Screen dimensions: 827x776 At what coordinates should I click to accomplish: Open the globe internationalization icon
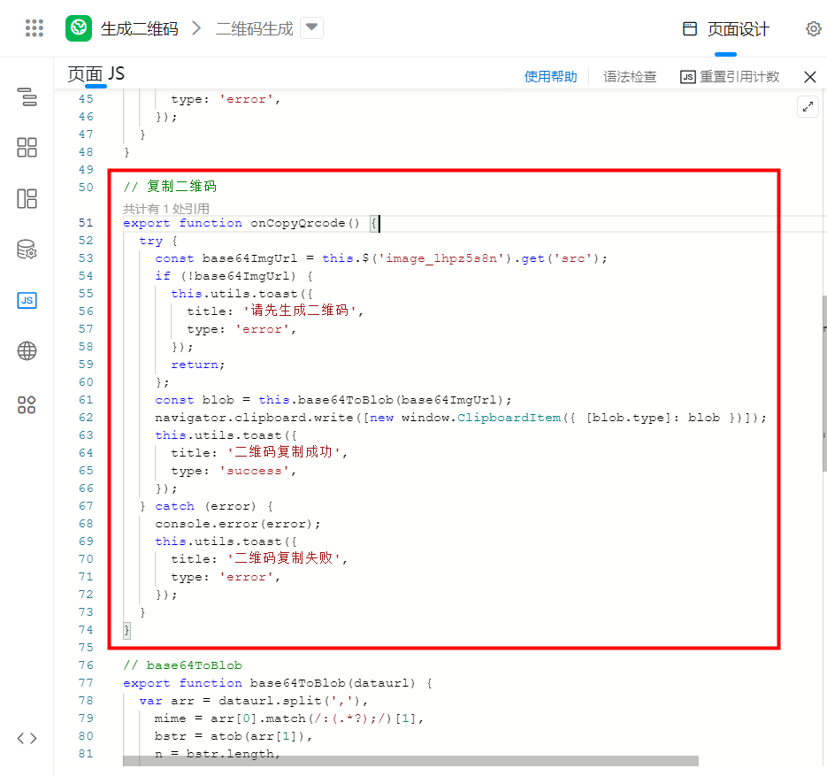pyautogui.click(x=27, y=352)
